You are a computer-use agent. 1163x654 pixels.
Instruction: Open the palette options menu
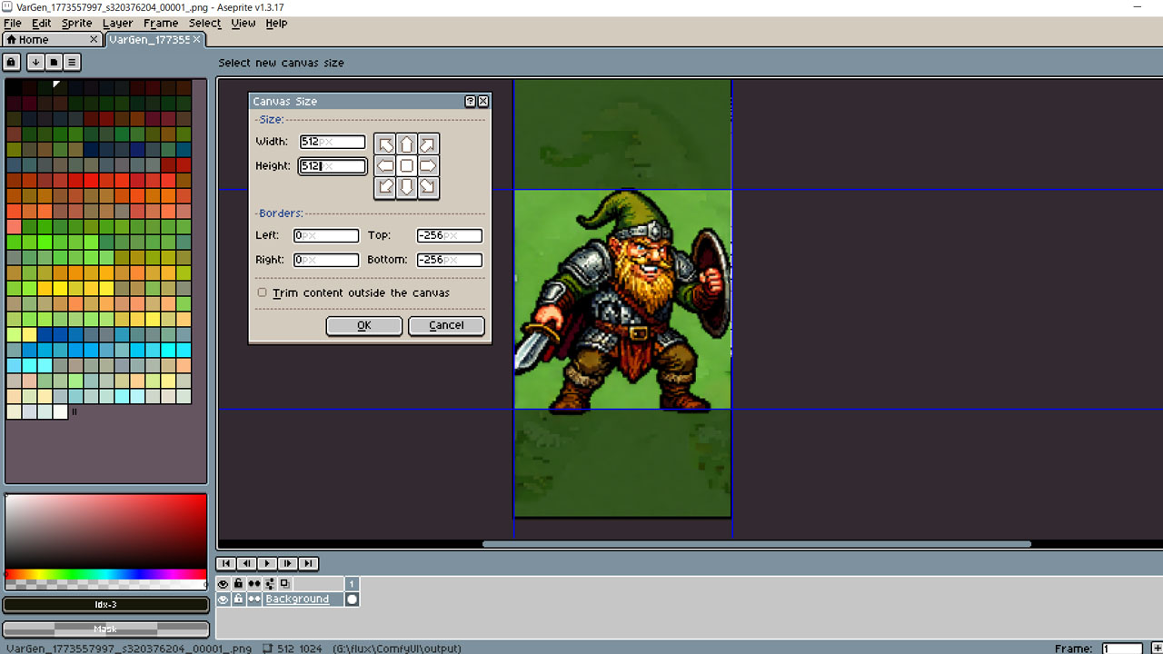72,62
